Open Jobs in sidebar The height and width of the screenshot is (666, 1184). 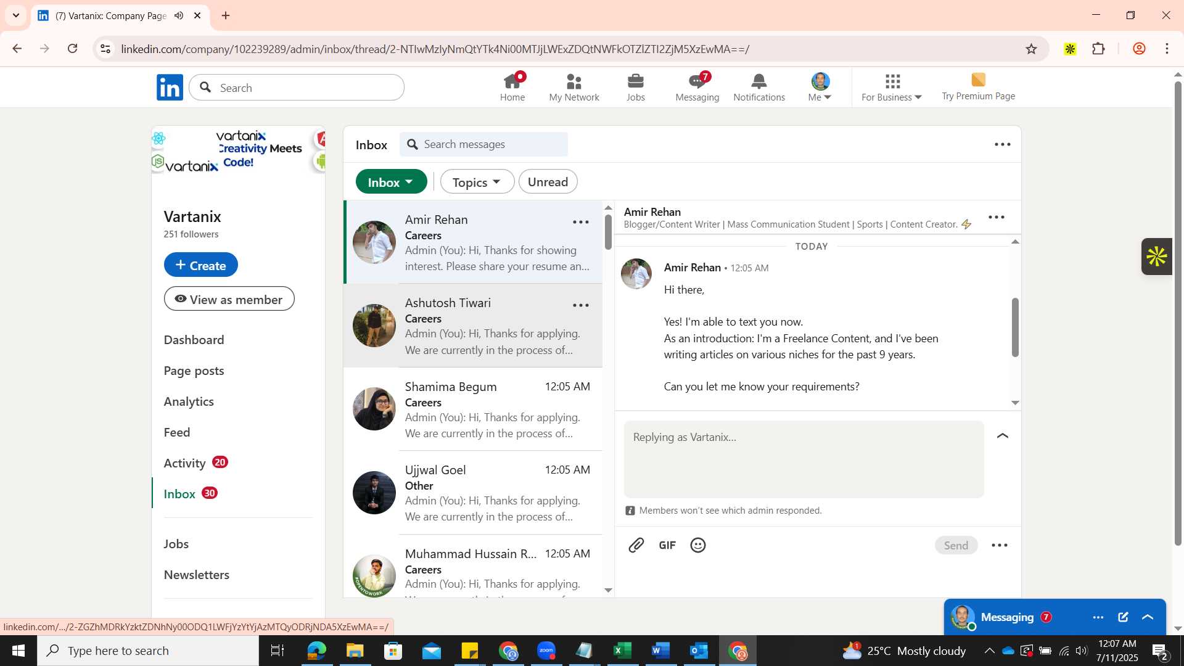(176, 544)
